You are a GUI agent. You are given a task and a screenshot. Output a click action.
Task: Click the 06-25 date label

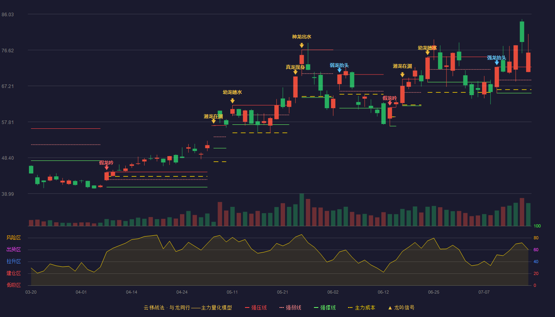click(434, 292)
